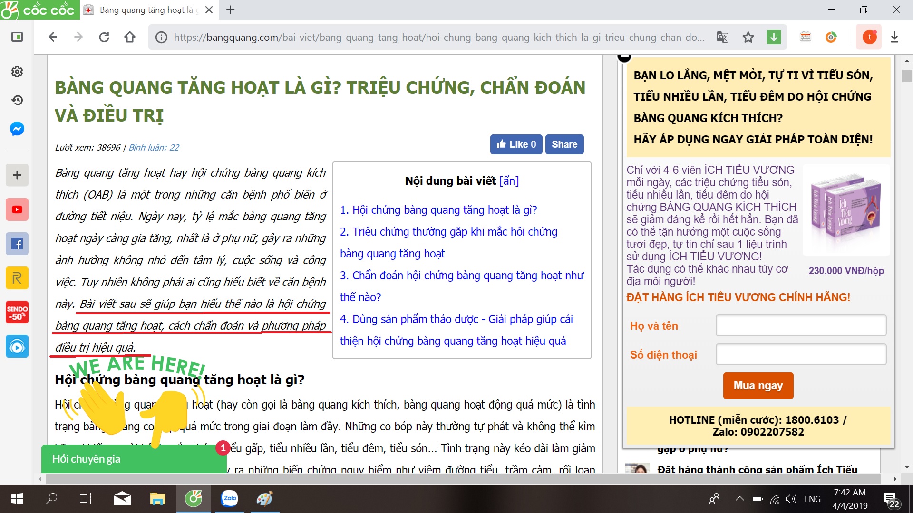Click the Sendo -50% sidebar shortcut
Image resolution: width=913 pixels, height=513 pixels.
(x=17, y=312)
